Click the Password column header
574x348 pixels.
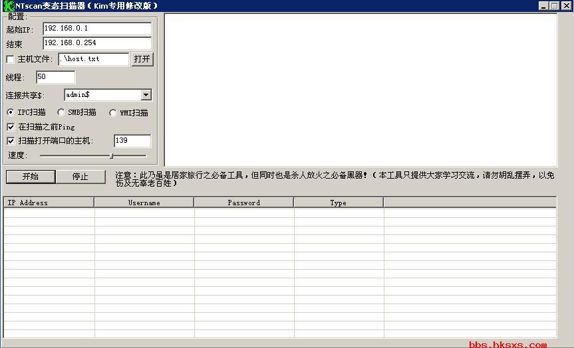[244, 203]
